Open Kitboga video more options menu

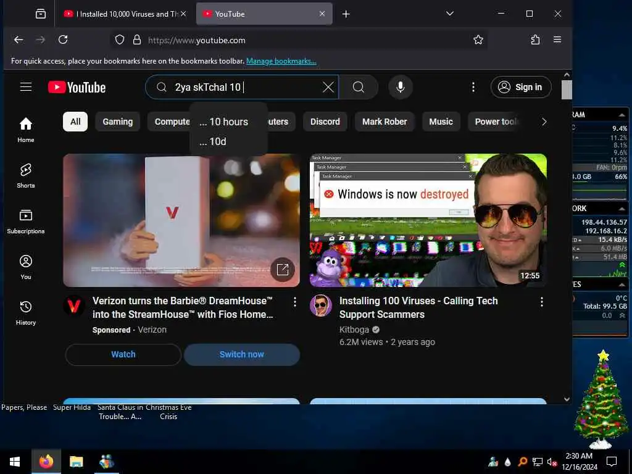[x=542, y=302]
